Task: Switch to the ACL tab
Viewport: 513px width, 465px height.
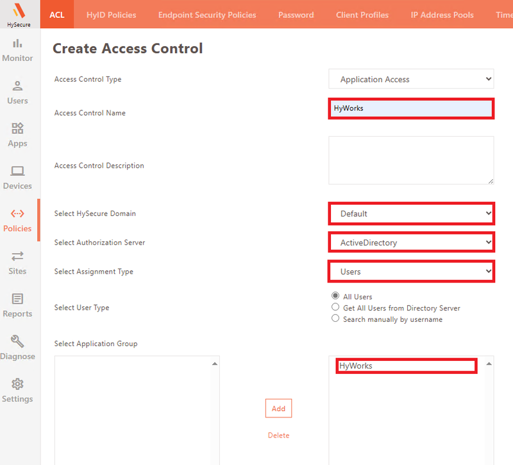Action: pos(57,15)
